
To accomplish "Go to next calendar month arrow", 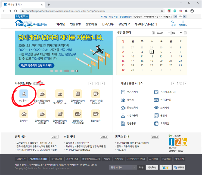I will 185,33.
